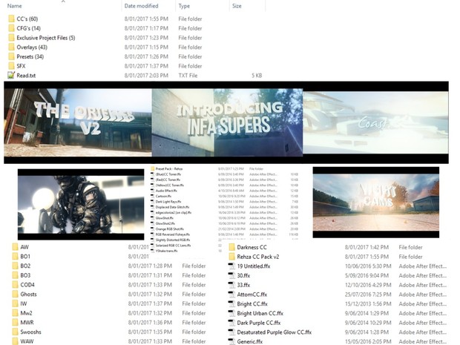This screenshot has height=345, width=460.
Task: Select the Displaced Data Glitch.ffx file
Action: click(x=172, y=207)
